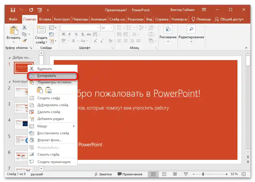This screenshot has width=255, height=182.
Task: Choose Удалить слайд menu item
Action: coord(53,112)
